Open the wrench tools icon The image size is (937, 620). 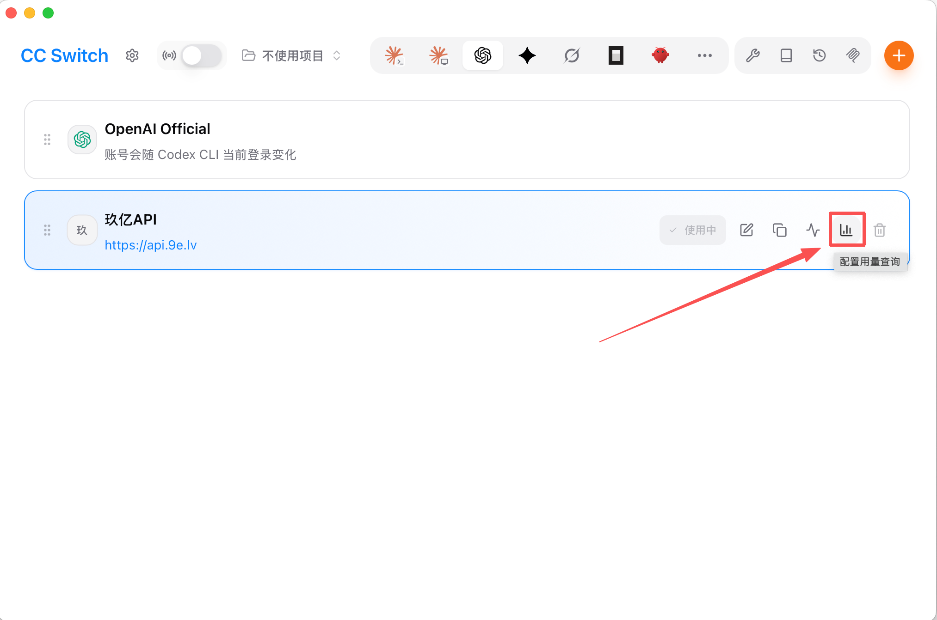(x=753, y=55)
